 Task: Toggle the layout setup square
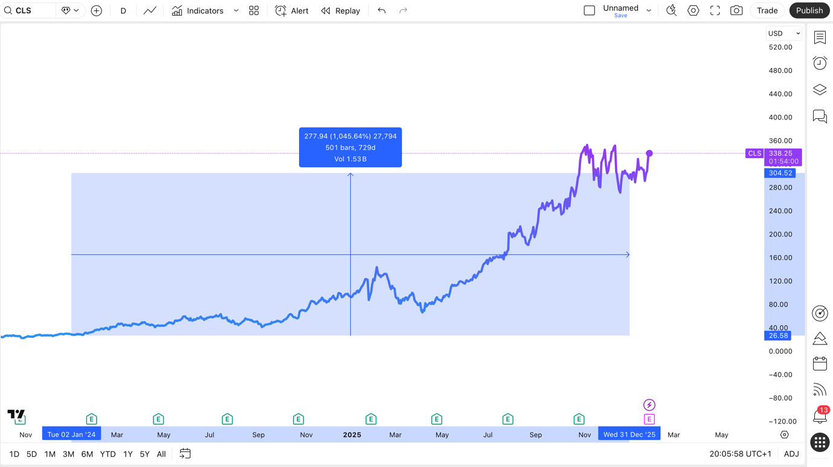coord(590,11)
